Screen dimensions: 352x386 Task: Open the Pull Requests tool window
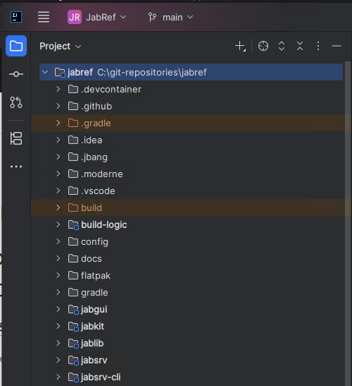click(16, 102)
